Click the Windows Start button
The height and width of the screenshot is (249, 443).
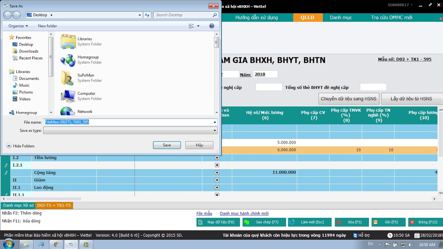[8, 244]
